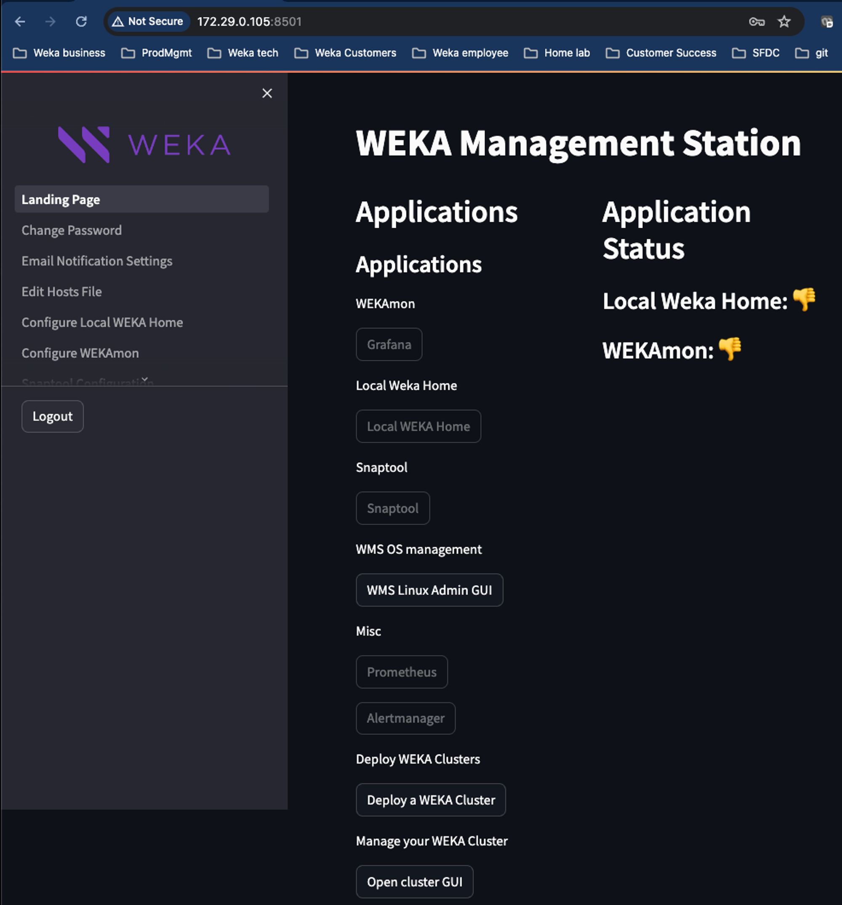Viewport: 842px width, 905px height.
Task: Open the Weka business bookmark folder
Action: [59, 53]
